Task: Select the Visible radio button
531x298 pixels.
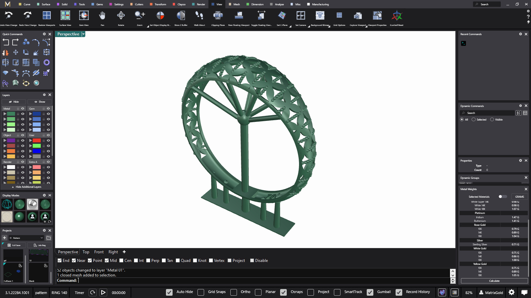Action: coord(492,120)
